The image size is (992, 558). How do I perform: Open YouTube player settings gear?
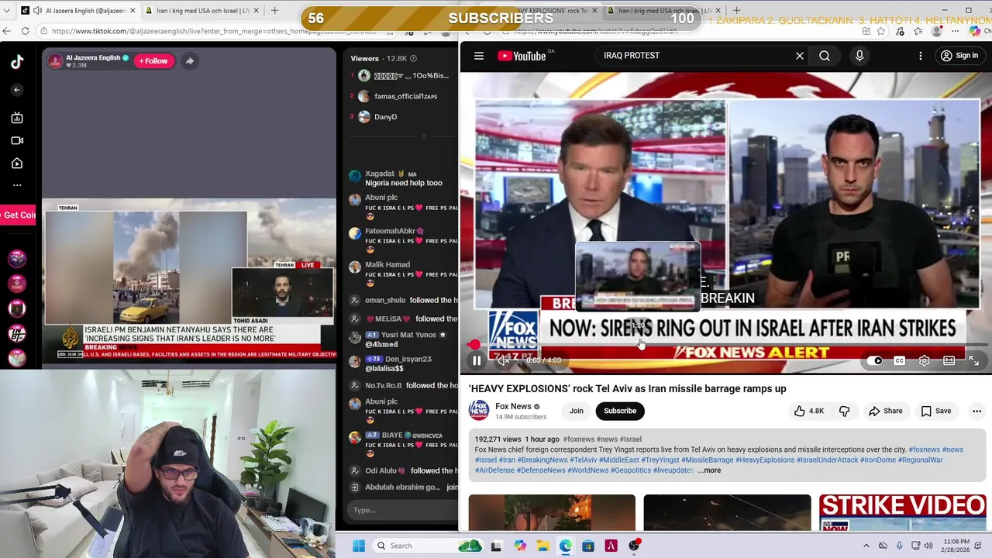point(924,360)
